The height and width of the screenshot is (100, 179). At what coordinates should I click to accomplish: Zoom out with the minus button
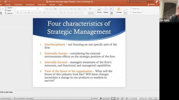pos(131,98)
